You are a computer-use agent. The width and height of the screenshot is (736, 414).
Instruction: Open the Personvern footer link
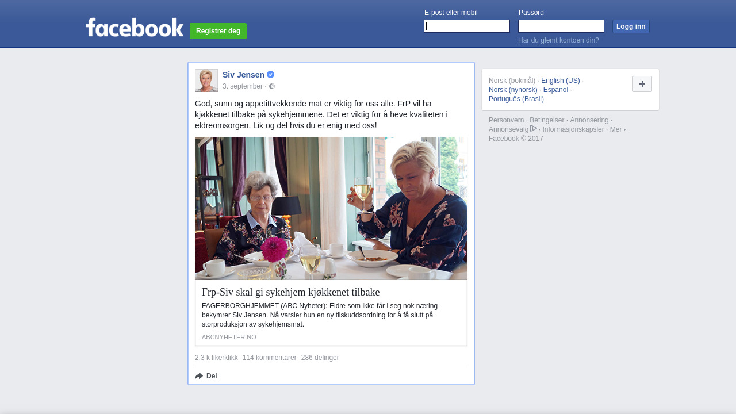click(x=507, y=120)
